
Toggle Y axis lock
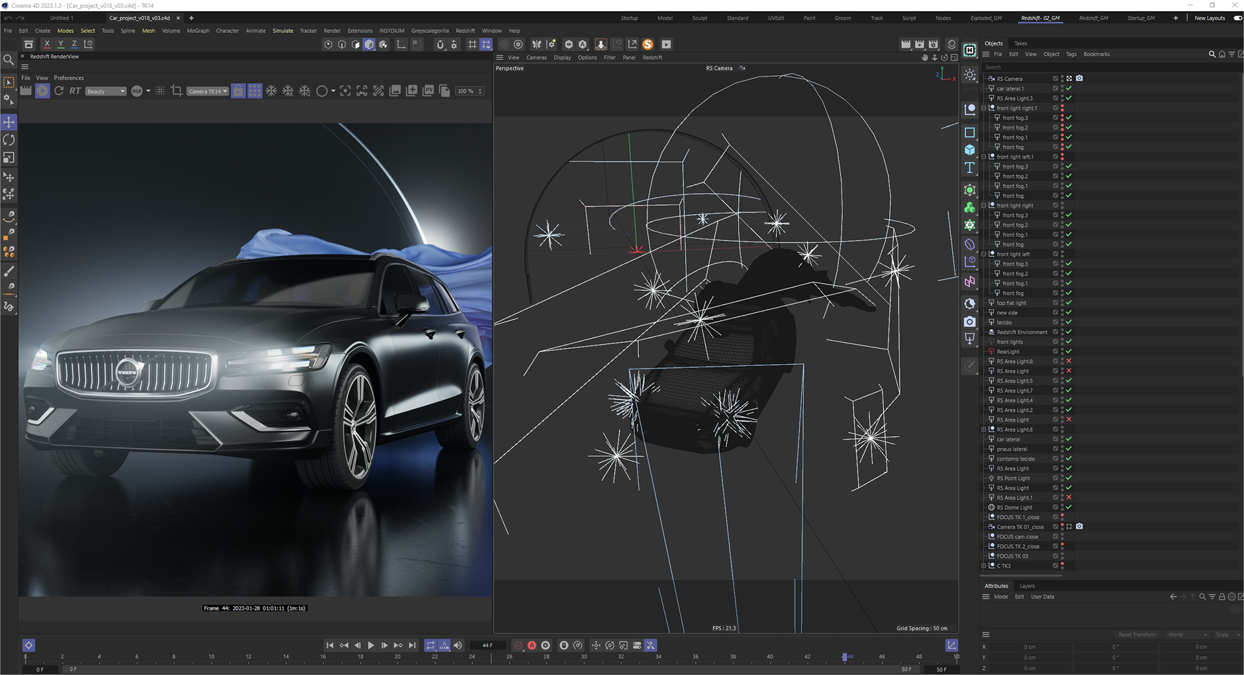point(61,44)
